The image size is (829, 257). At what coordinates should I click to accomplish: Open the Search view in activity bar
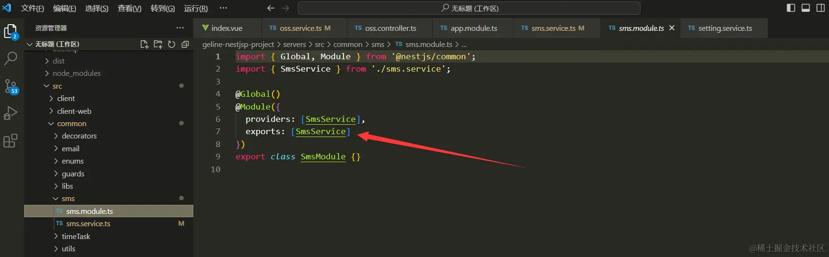[10, 59]
